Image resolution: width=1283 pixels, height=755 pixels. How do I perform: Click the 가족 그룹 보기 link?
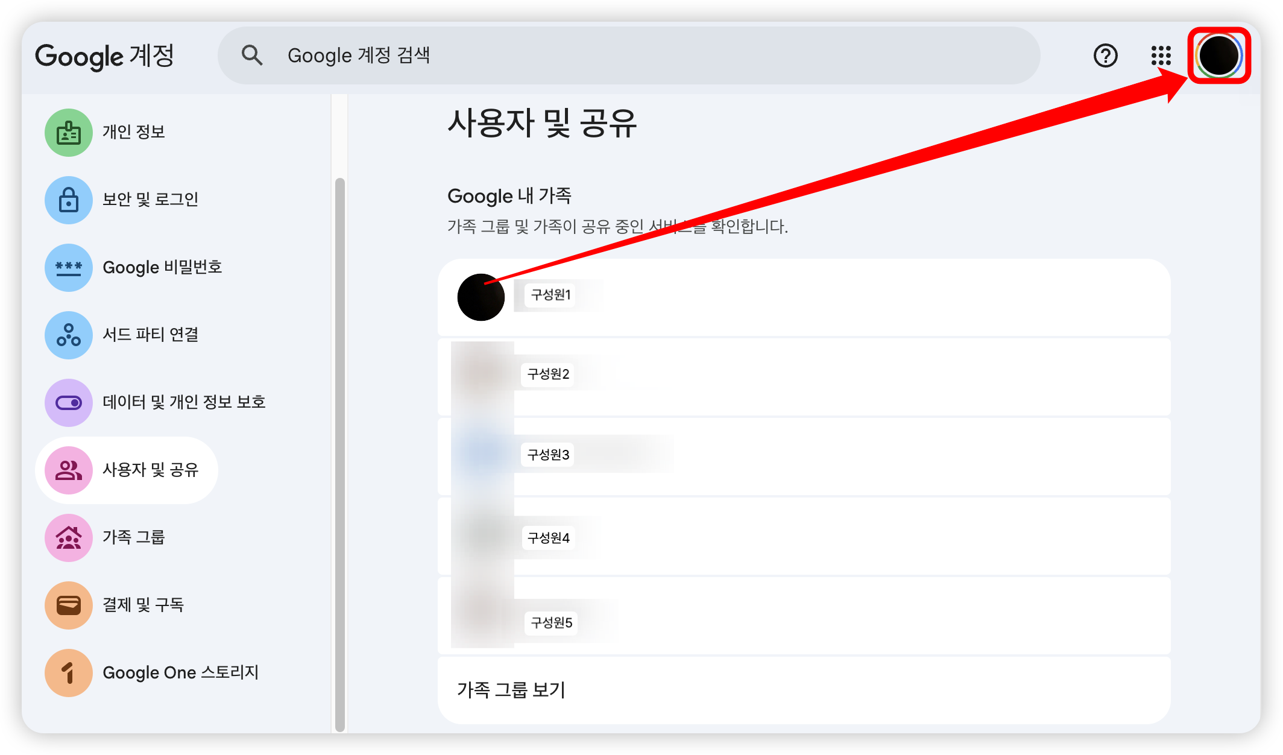point(511,690)
